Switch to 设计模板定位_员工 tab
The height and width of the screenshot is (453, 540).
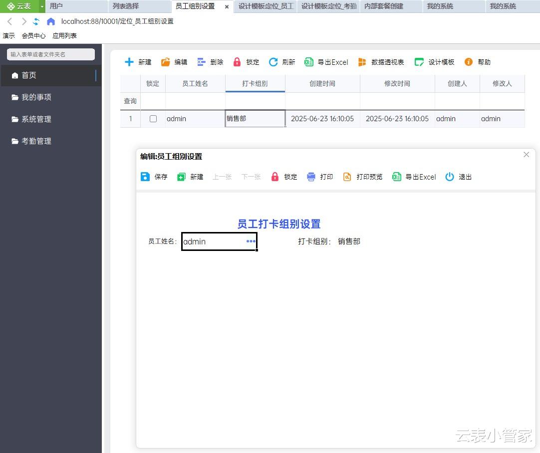pyautogui.click(x=266, y=6)
